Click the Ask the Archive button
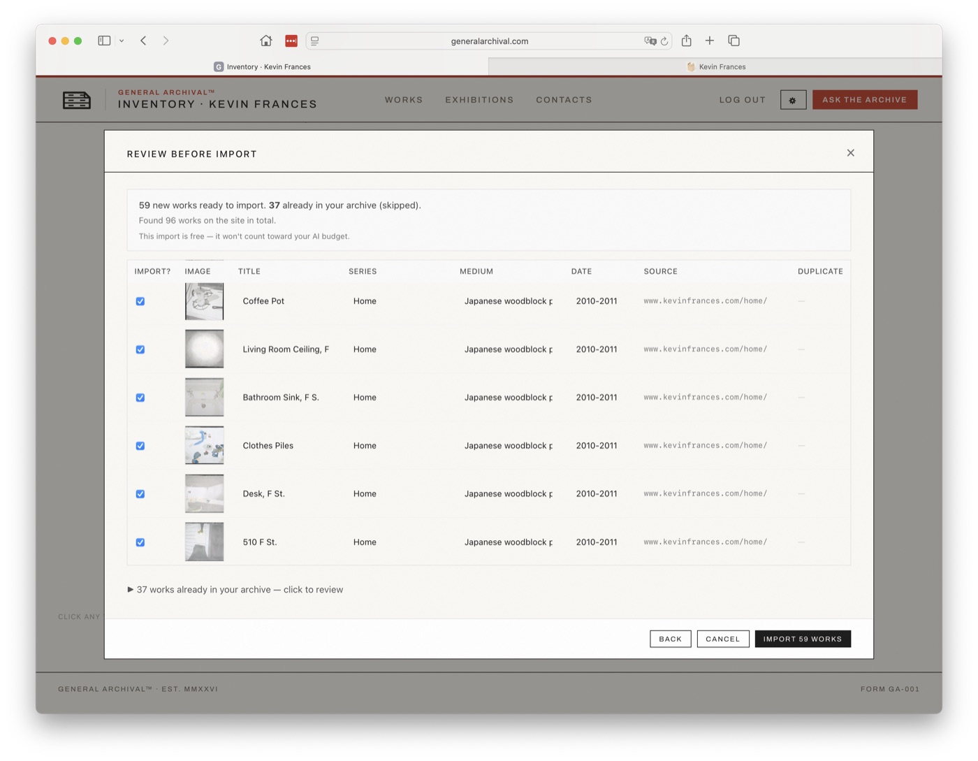The image size is (978, 761). click(x=865, y=100)
